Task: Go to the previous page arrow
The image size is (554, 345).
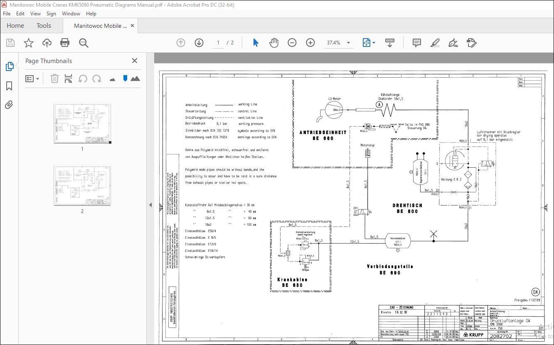Action: tap(181, 43)
